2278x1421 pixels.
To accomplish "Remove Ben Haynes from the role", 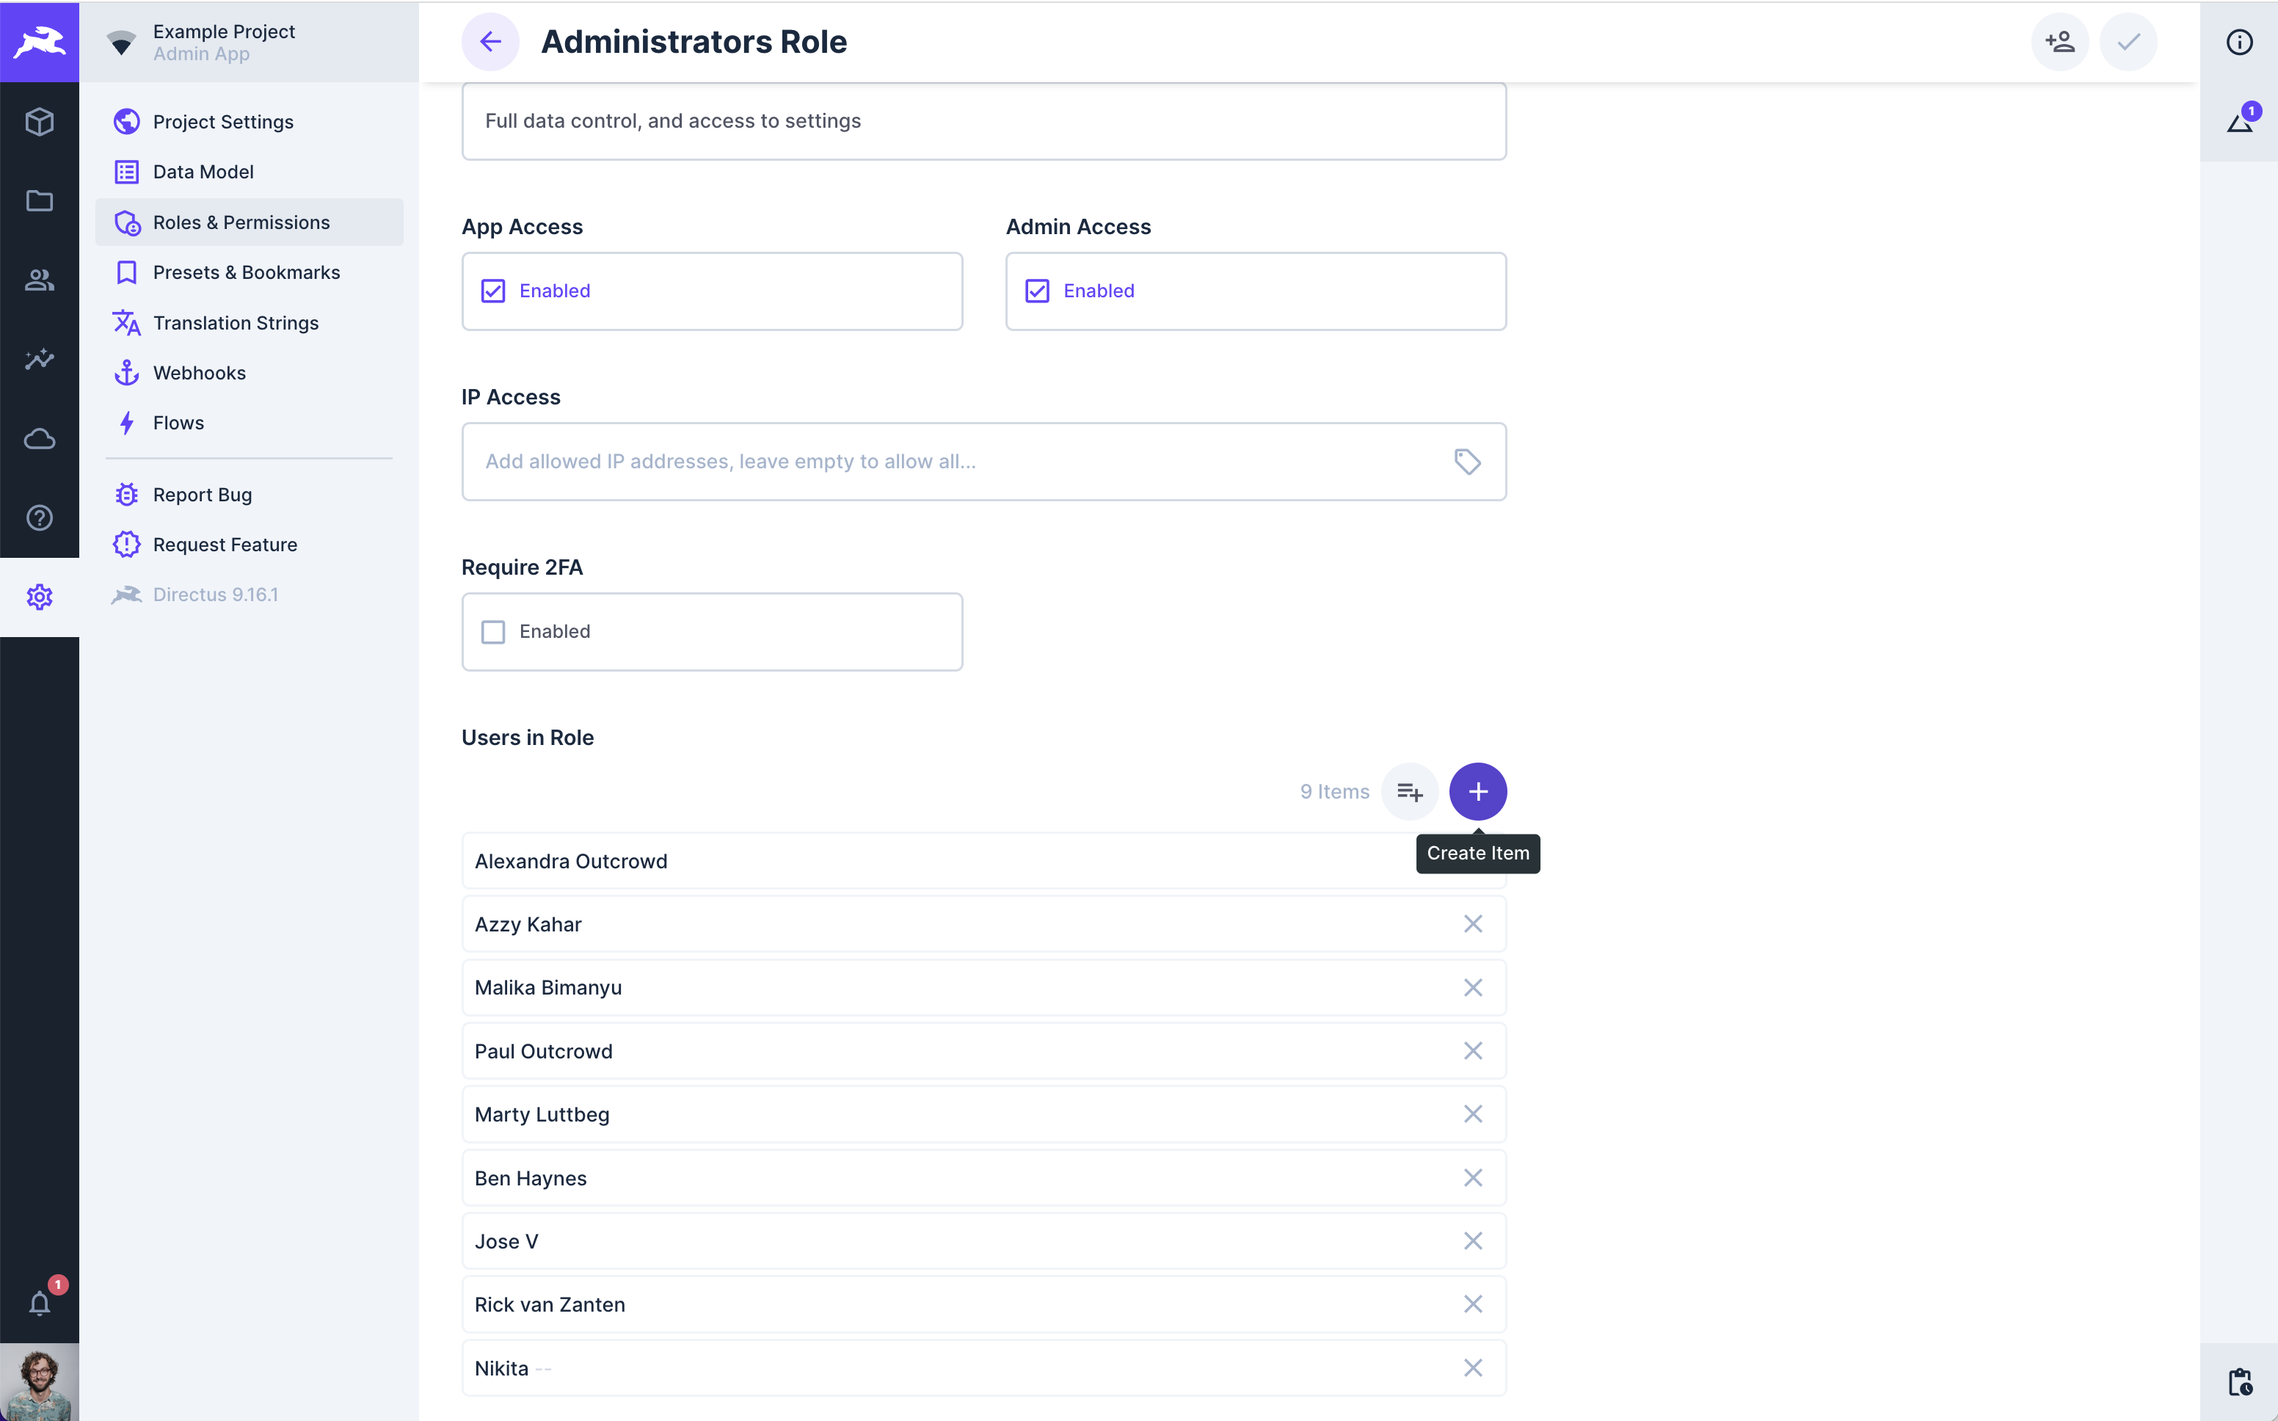I will [1473, 1177].
